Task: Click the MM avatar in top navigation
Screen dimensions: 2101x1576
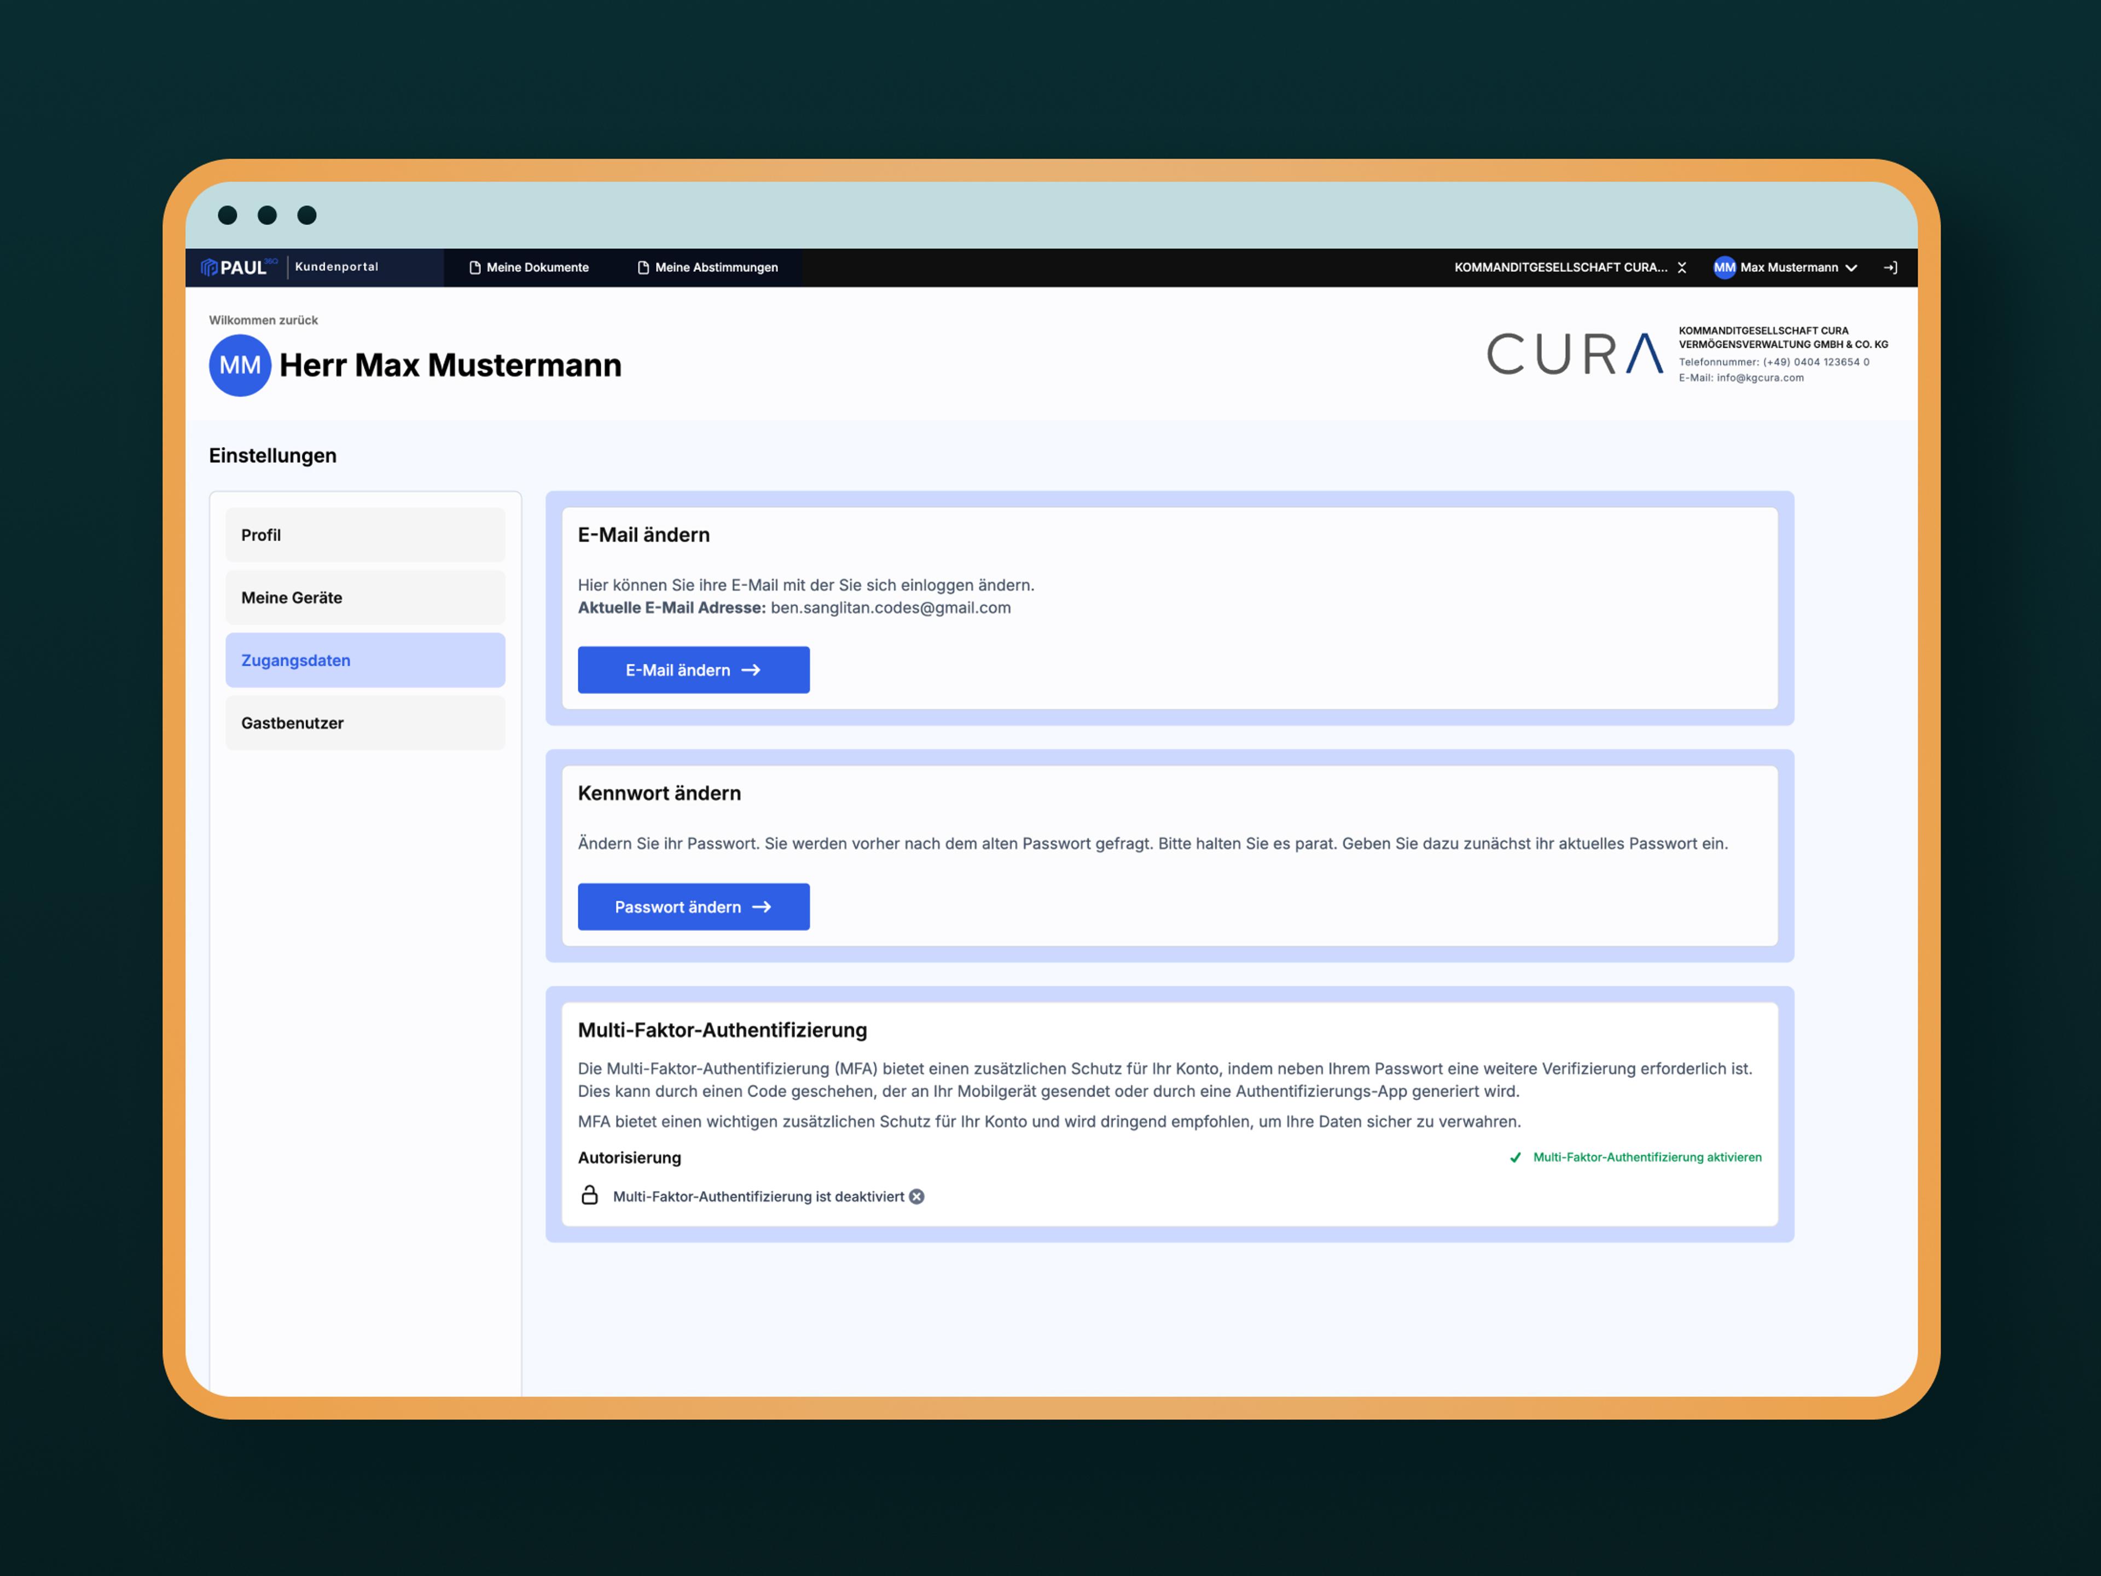Action: click(1724, 268)
